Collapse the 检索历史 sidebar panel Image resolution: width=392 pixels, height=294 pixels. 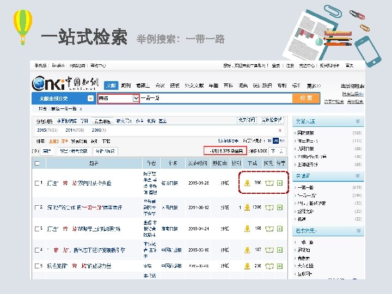click(x=358, y=230)
